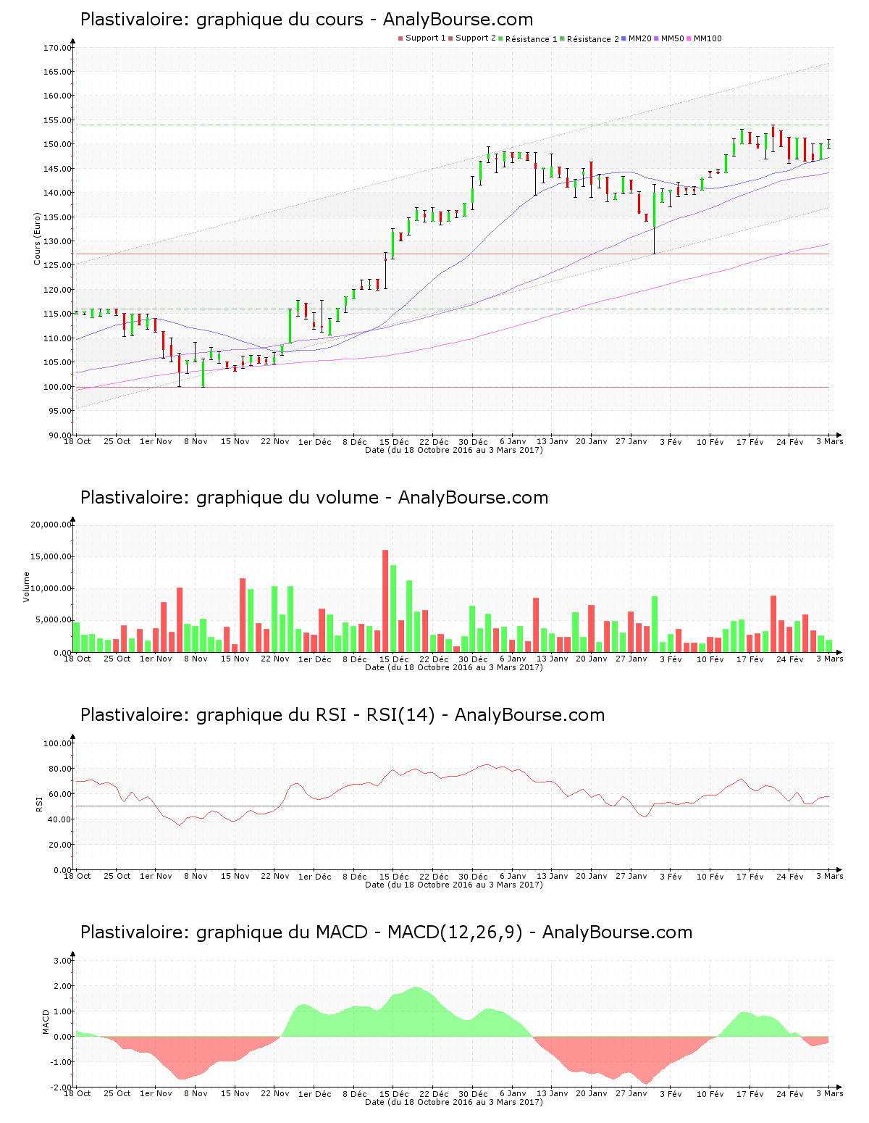The width and height of the screenshot is (869, 1123).
Task: Click the Support 1 red legend swatch
Action: pos(400,38)
